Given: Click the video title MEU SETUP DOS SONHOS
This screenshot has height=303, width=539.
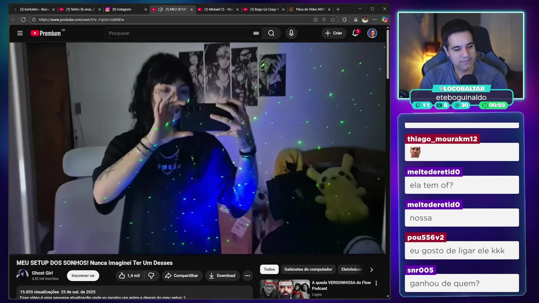Looking at the screenshot, I should coord(95,263).
